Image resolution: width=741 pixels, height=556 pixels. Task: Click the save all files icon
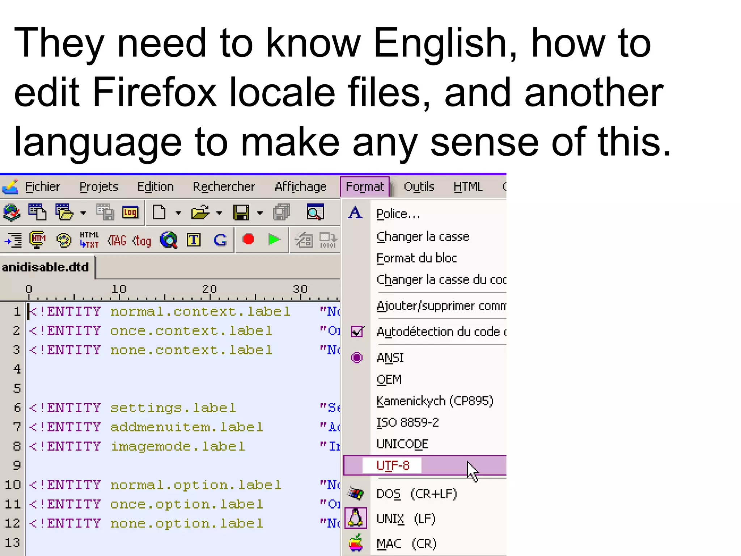pos(282,212)
